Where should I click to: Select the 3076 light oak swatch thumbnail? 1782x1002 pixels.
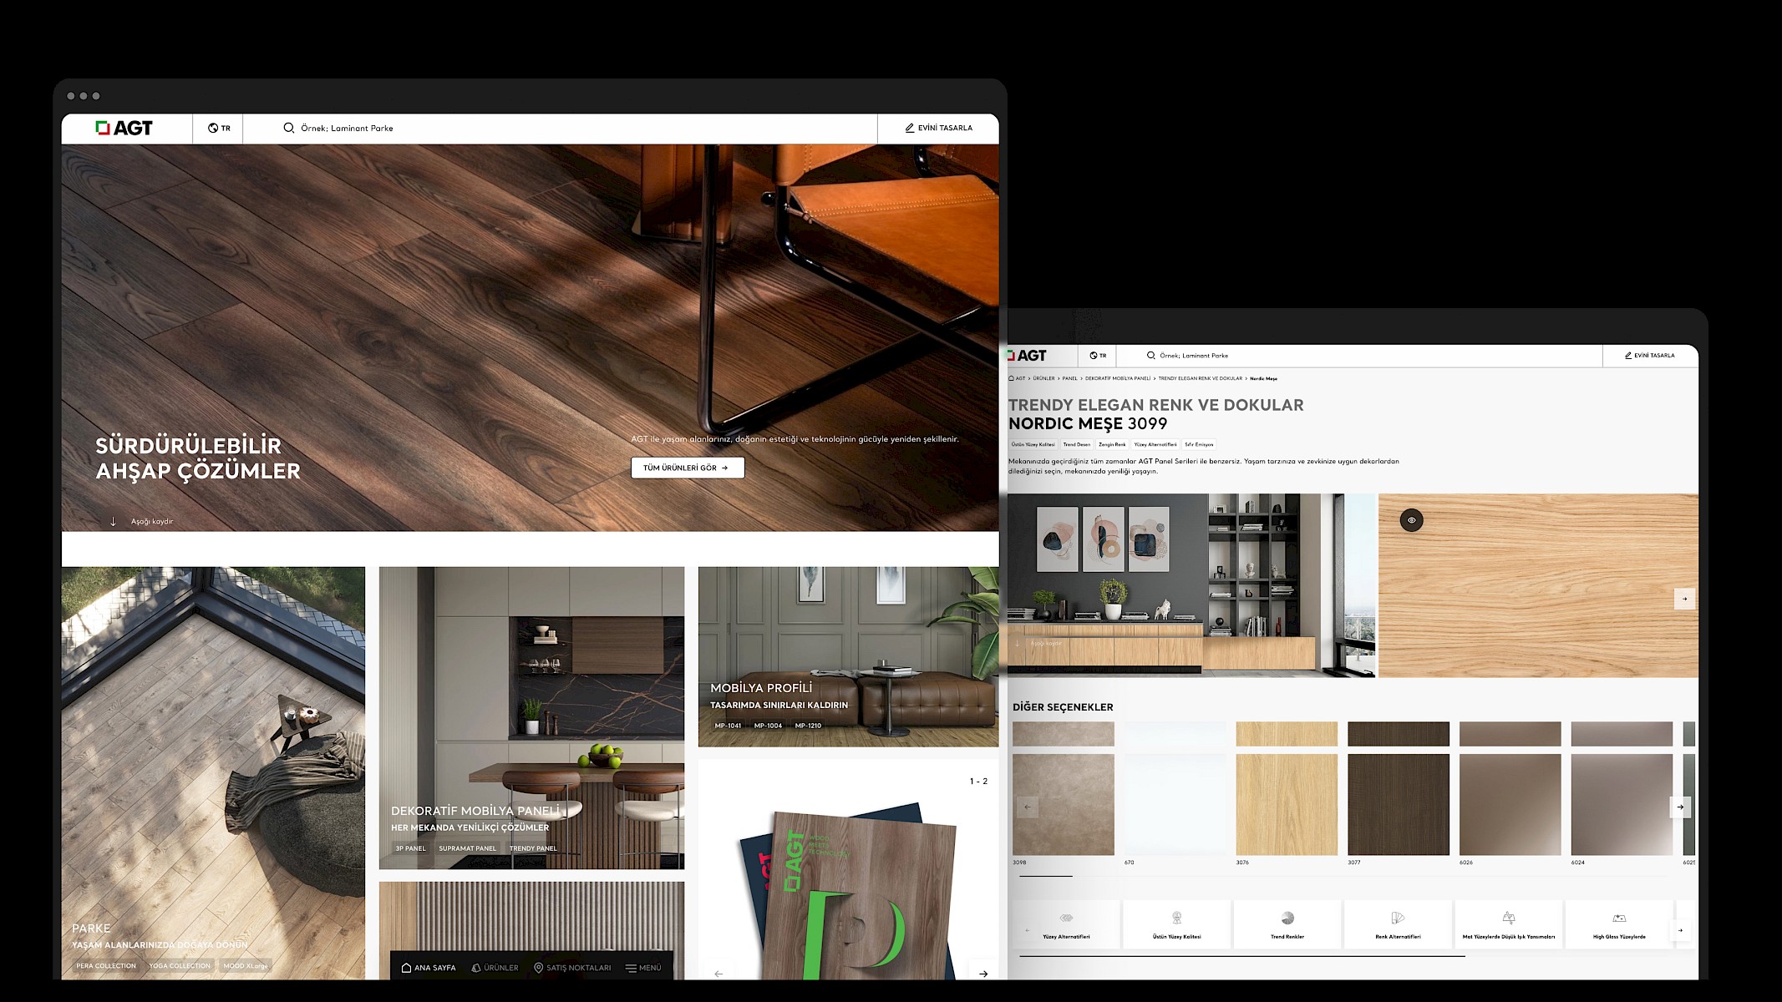(1286, 803)
